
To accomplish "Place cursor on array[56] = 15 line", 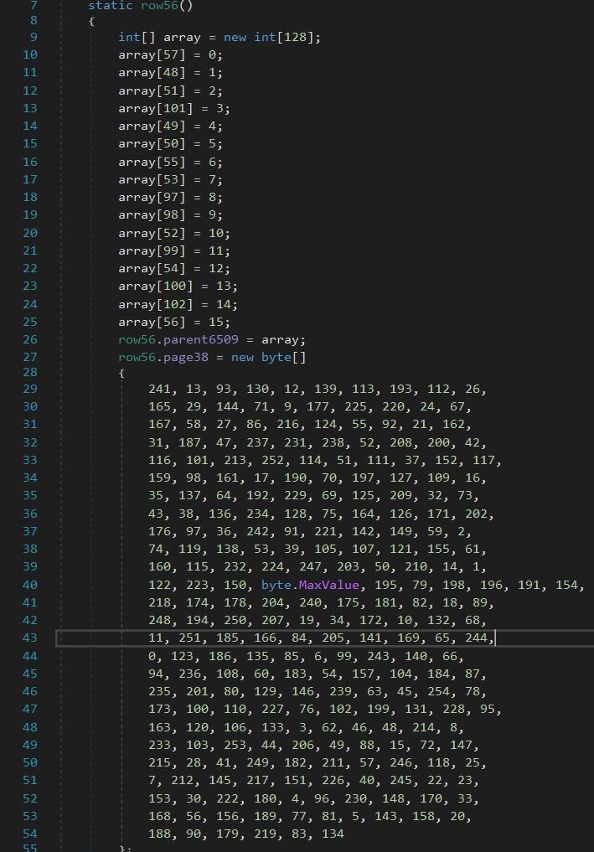I will 173,322.
